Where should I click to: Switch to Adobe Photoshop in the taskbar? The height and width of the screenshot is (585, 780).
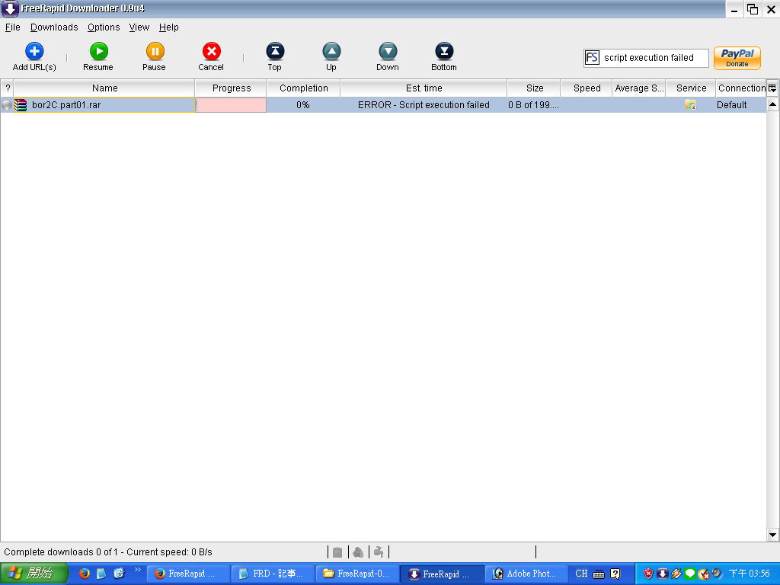pos(526,574)
